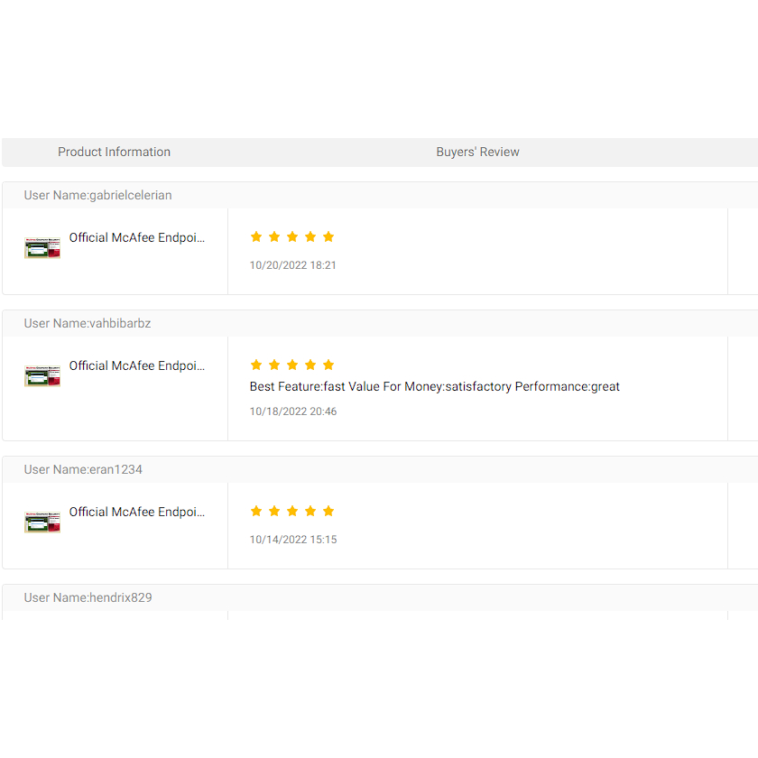Open McAfee product title in vahbibarbz's row

137,365
